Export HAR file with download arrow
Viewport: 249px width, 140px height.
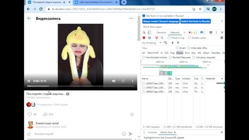click(178, 43)
